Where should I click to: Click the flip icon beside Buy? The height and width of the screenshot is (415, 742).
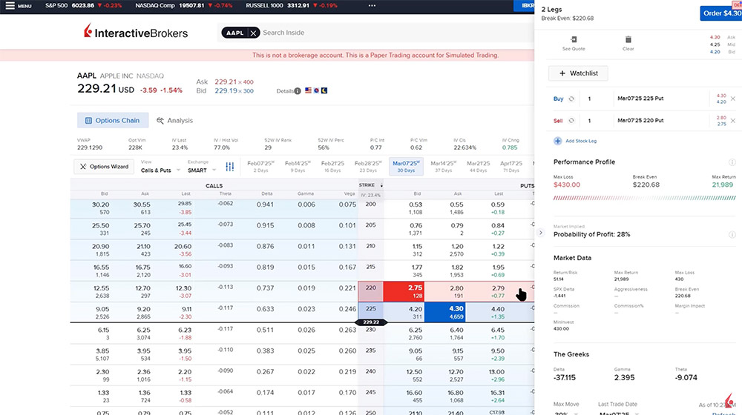coord(571,99)
